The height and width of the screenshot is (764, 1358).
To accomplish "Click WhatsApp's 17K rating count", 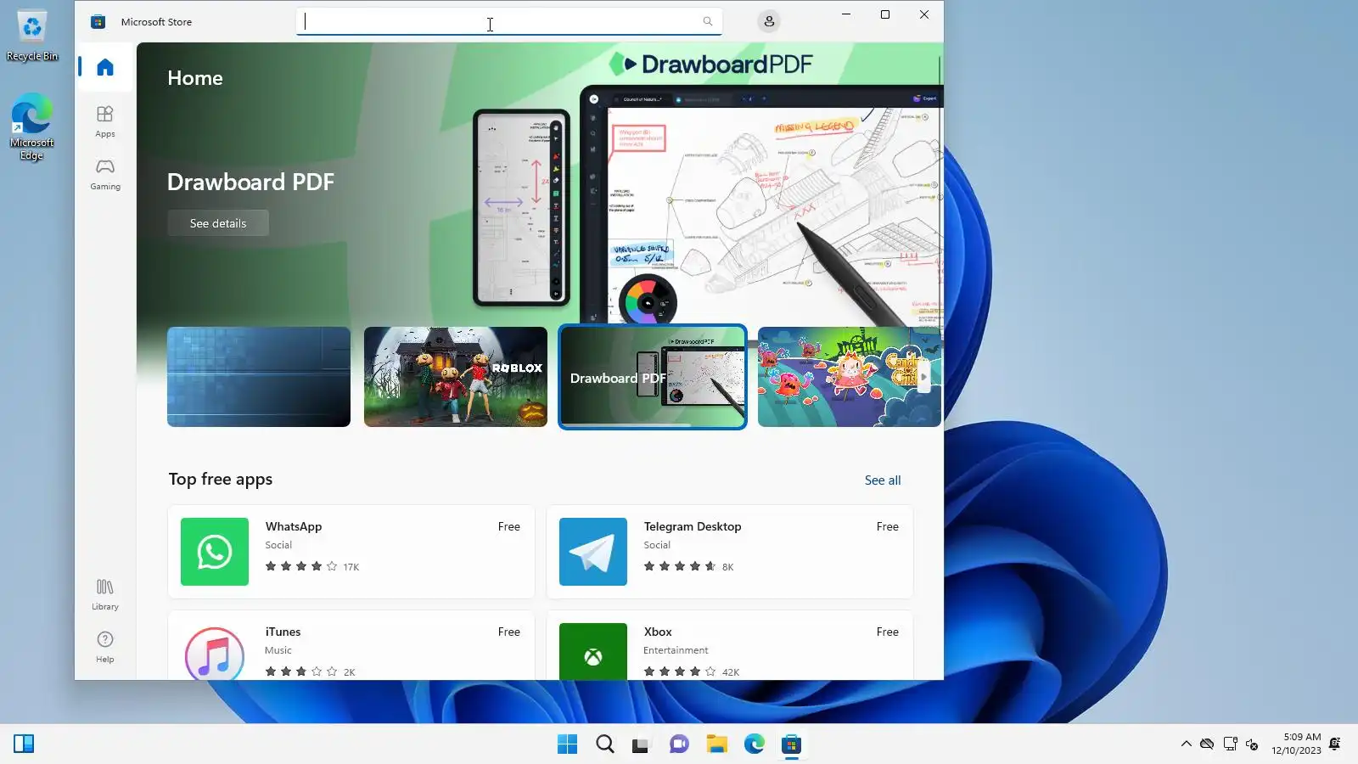I will tap(351, 567).
